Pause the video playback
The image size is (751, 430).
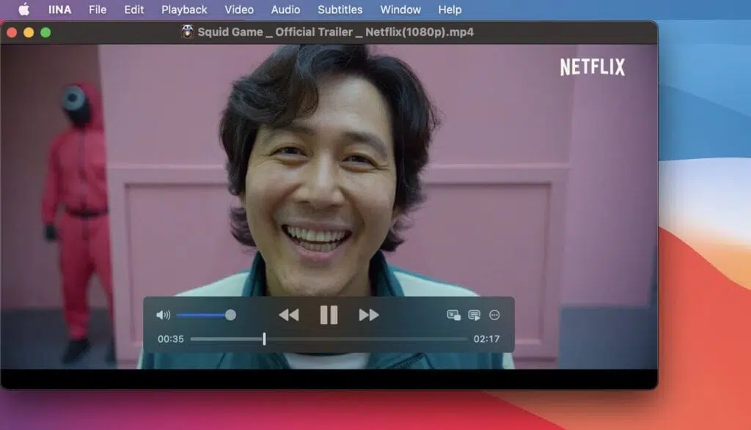[x=329, y=315]
